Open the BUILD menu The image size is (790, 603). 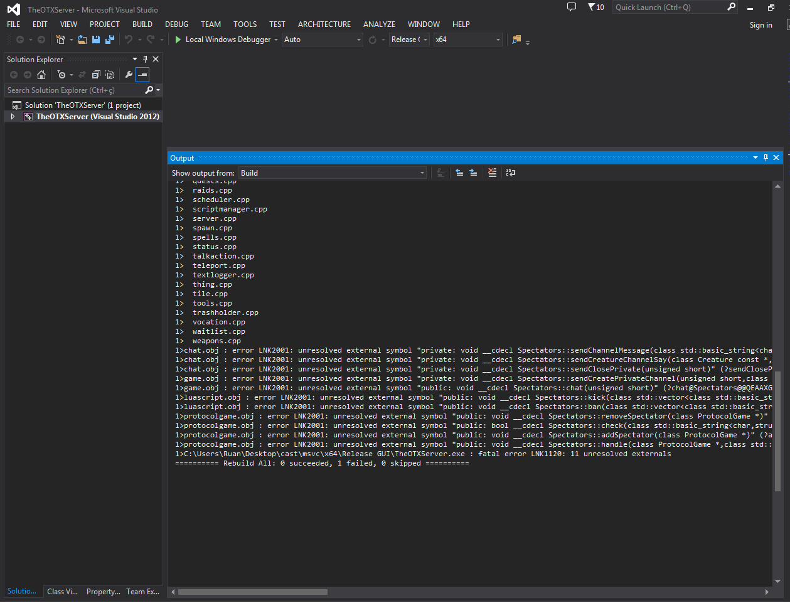142,24
